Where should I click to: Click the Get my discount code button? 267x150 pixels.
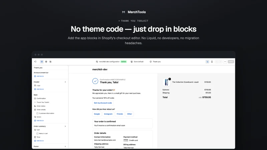tap(103, 103)
